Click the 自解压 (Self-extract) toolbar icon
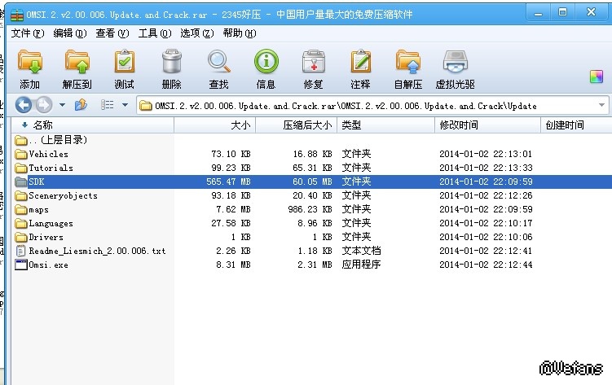 [x=408, y=62]
